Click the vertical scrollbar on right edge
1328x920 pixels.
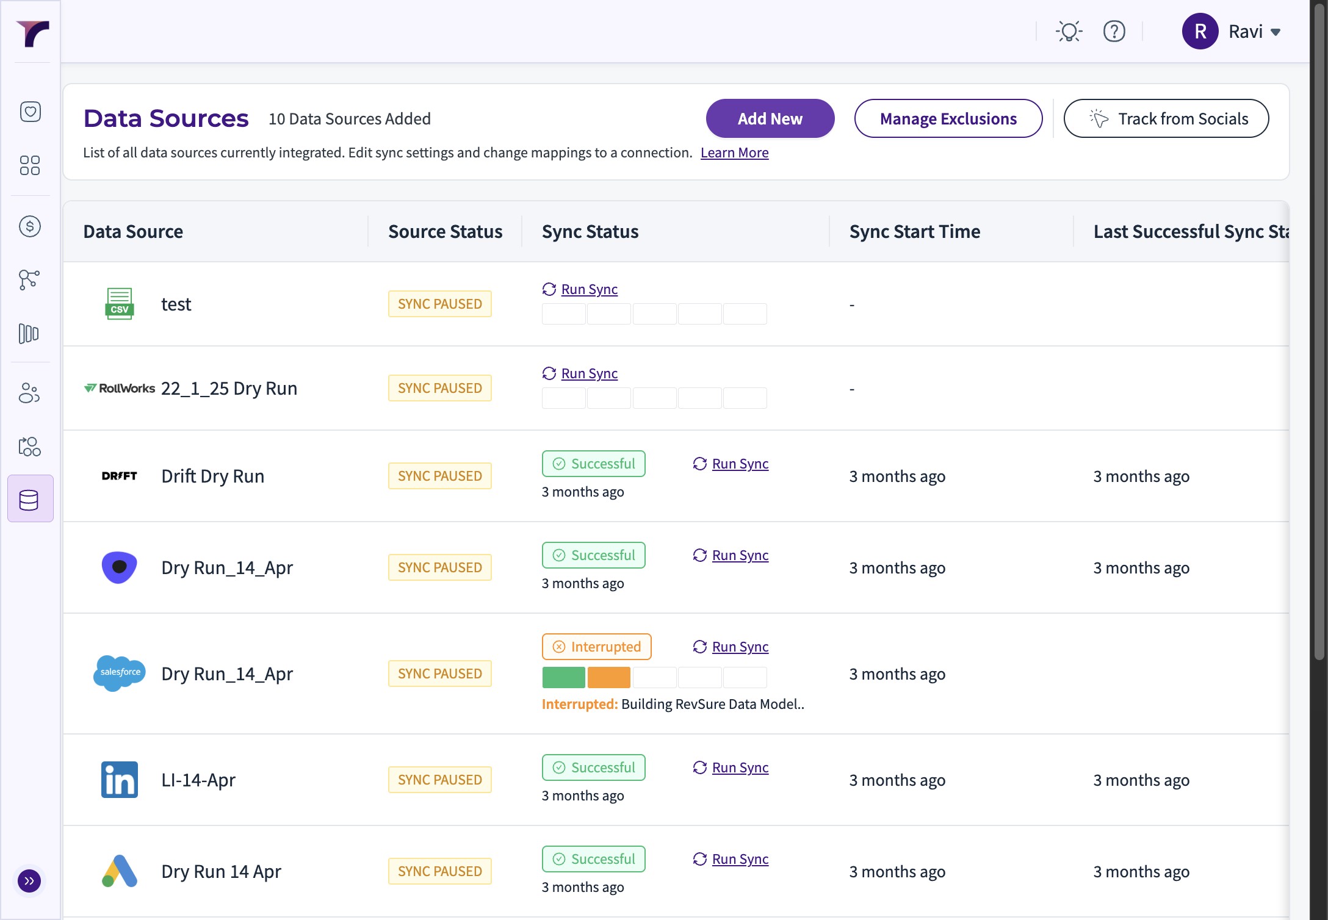point(1319,329)
